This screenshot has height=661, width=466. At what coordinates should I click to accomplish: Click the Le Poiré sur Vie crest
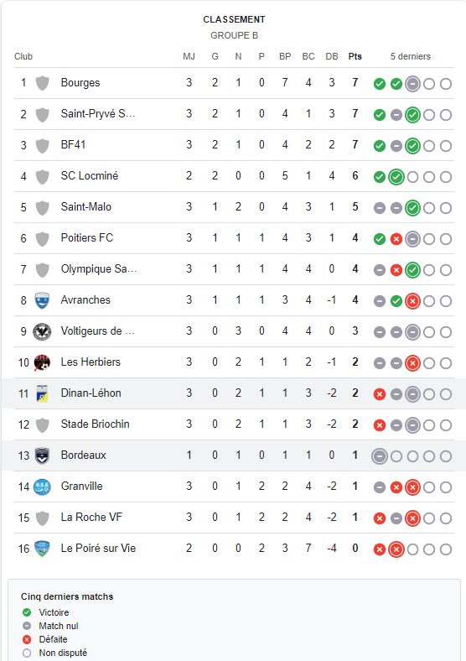point(42,549)
